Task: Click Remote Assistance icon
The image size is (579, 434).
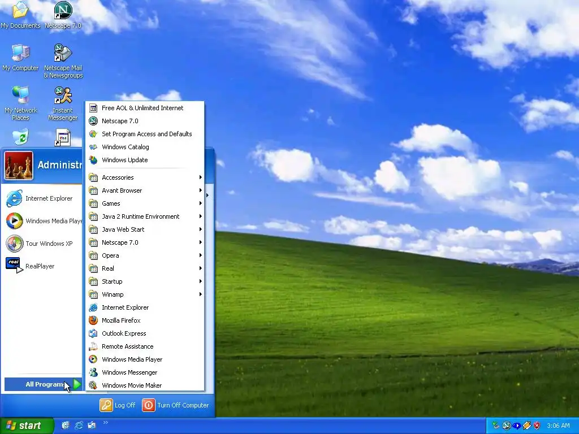Action: (x=93, y=346)
